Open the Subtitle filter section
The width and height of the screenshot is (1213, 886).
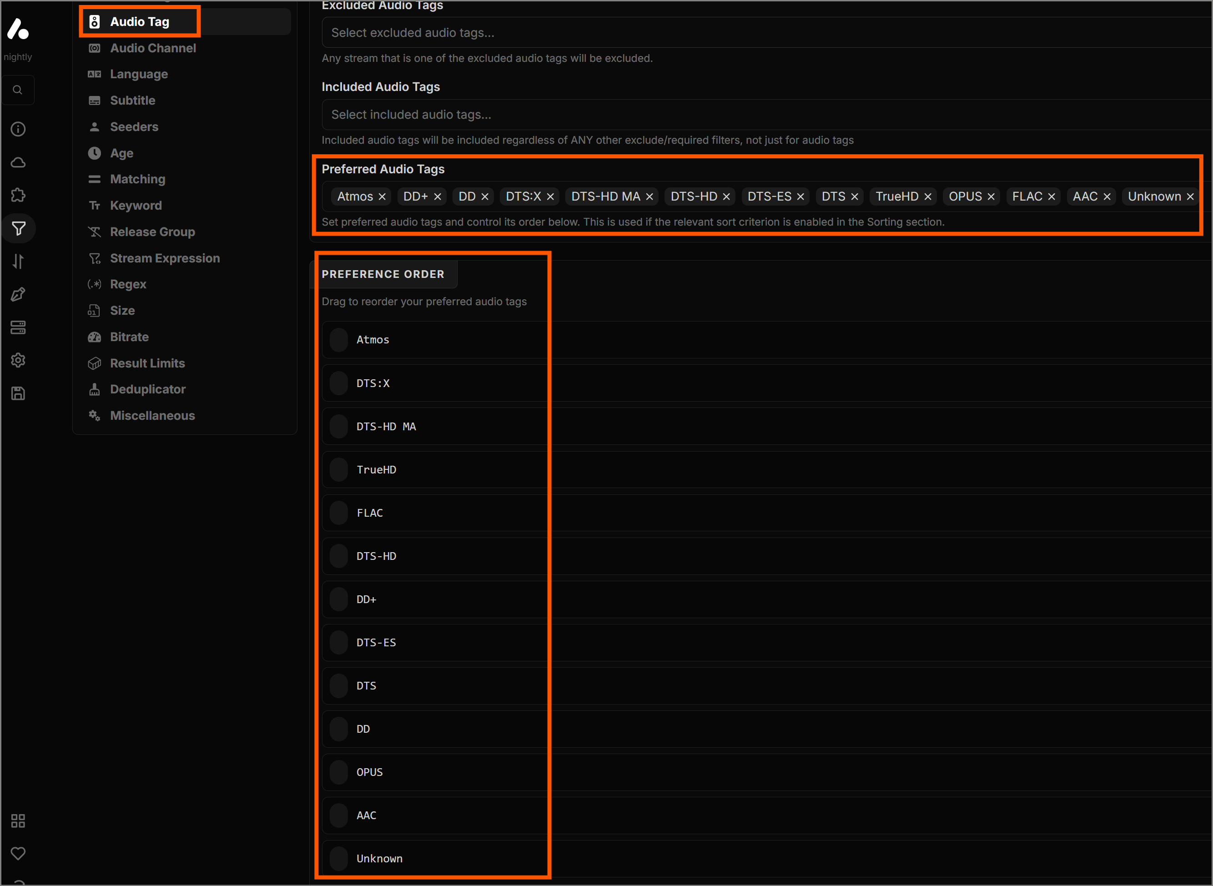coord(186,101)
